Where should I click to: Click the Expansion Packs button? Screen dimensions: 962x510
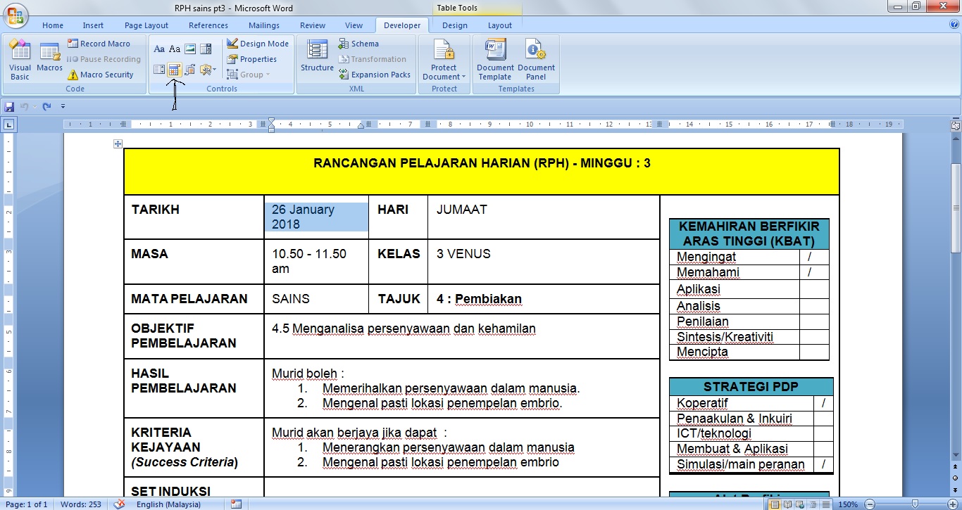point(375,74)
